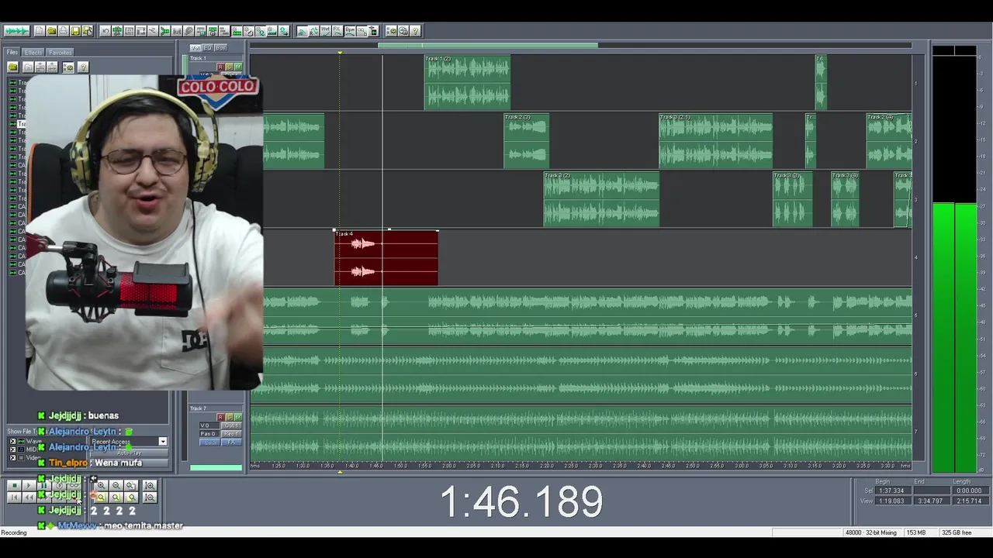The height and width of the screenshot is (558, 993).
Task: Click the FX button on Track 7
Action: click(x=231, y=443)
